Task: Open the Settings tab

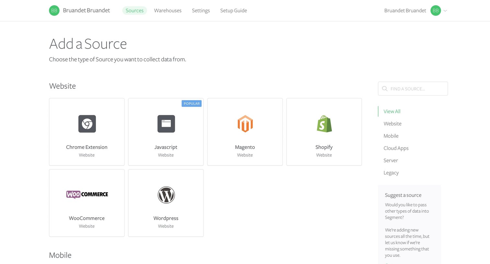Action: point(201,10)
